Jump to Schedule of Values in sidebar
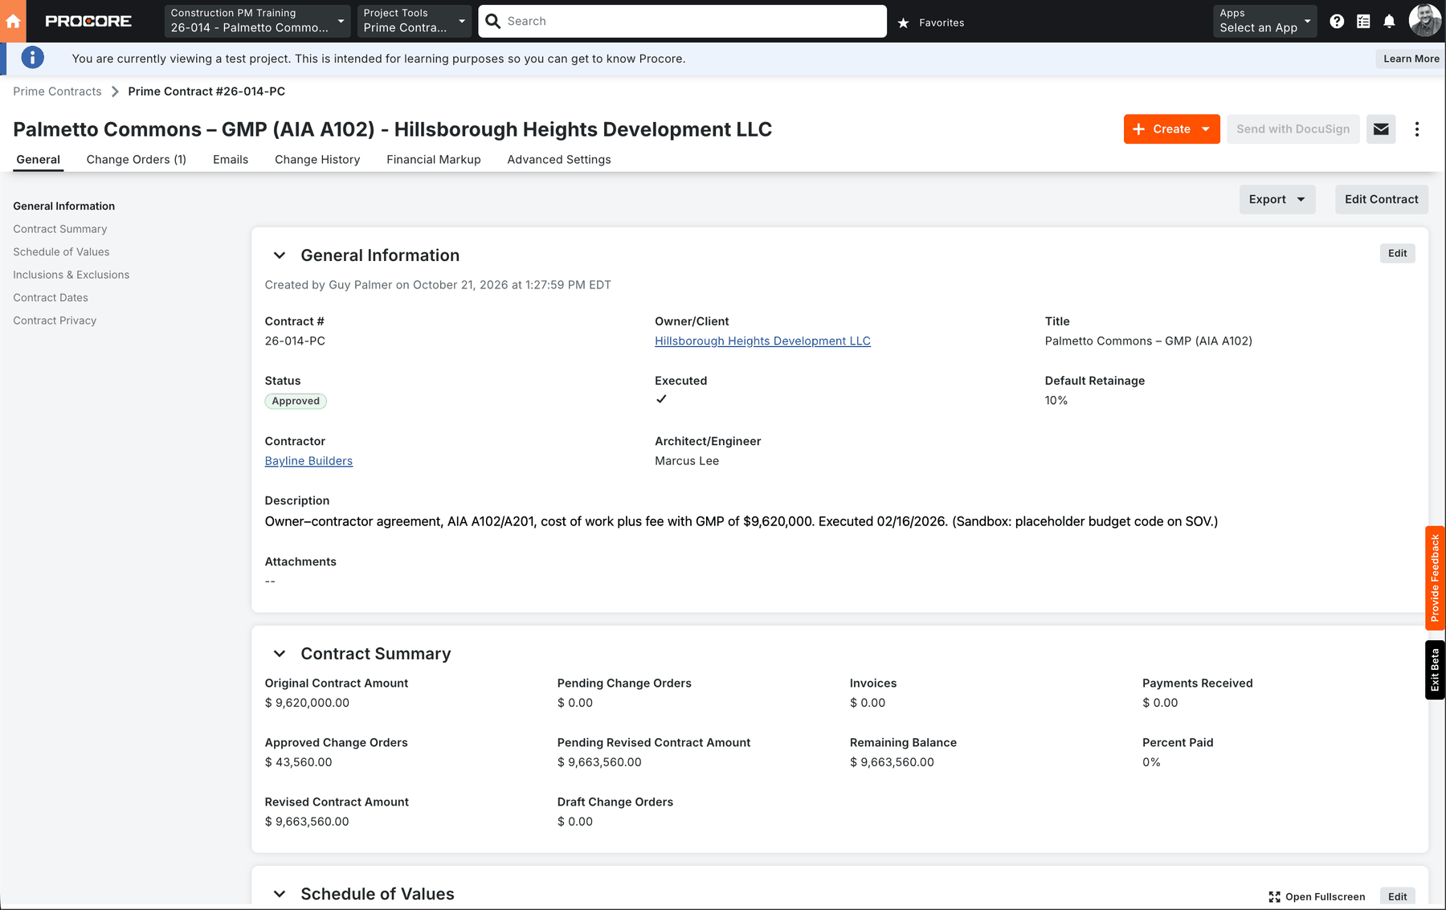This screenshot has width=1446, height=910. pyautogui.click(x=61, y=252)
